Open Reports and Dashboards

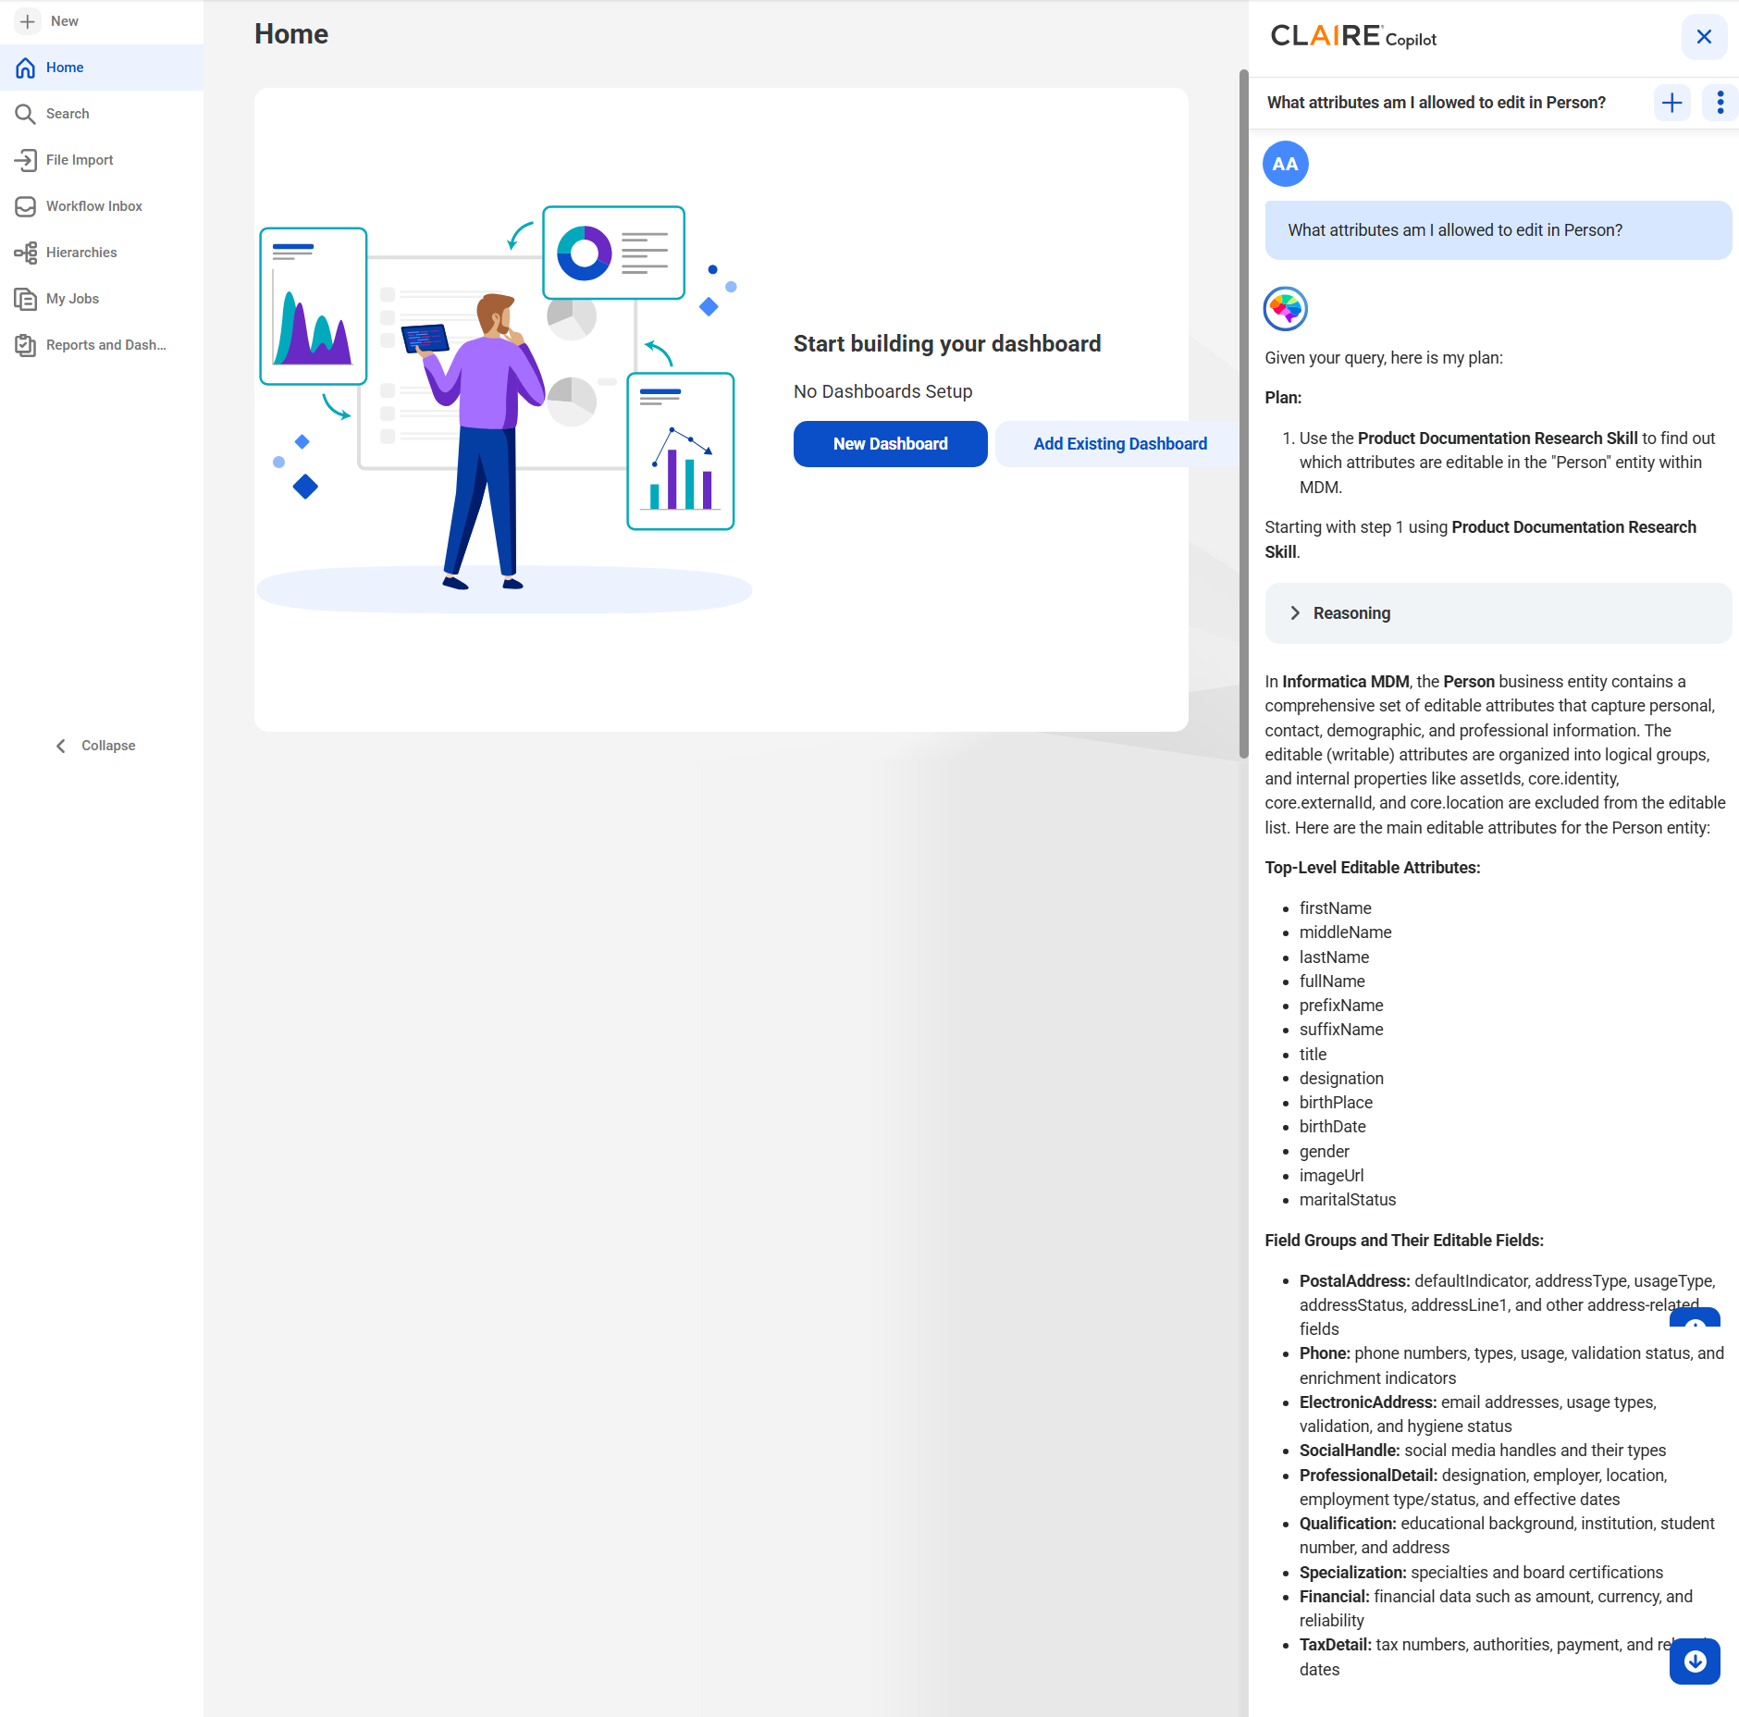pos(102,345)
